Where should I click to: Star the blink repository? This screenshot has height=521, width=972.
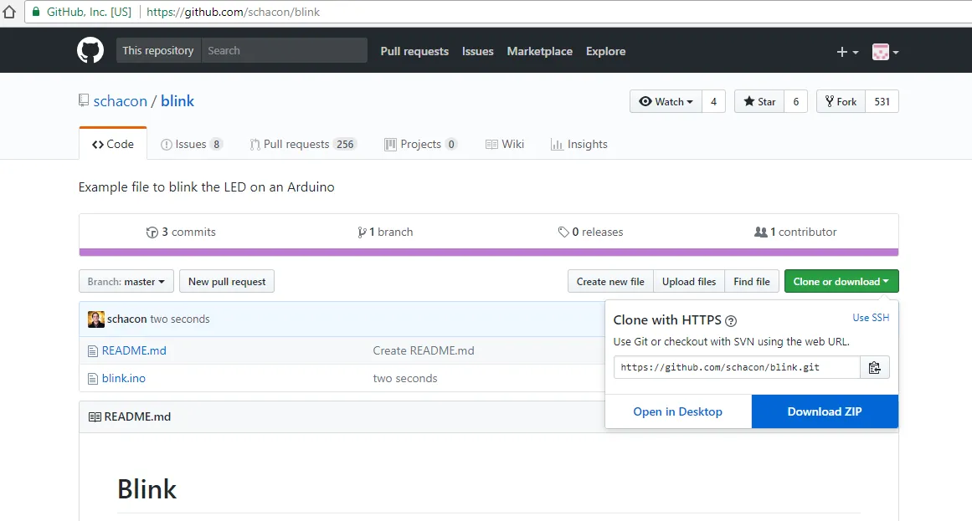point(759,101)
